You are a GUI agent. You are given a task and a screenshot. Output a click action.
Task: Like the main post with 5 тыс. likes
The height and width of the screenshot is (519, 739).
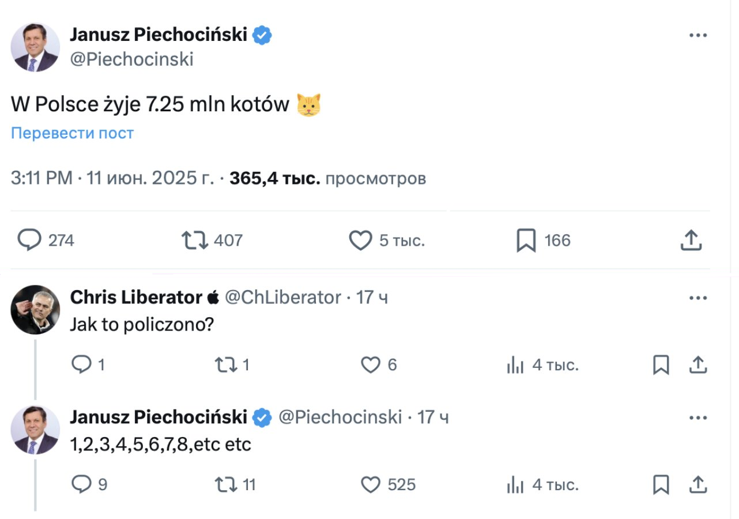tap(361, 240)
